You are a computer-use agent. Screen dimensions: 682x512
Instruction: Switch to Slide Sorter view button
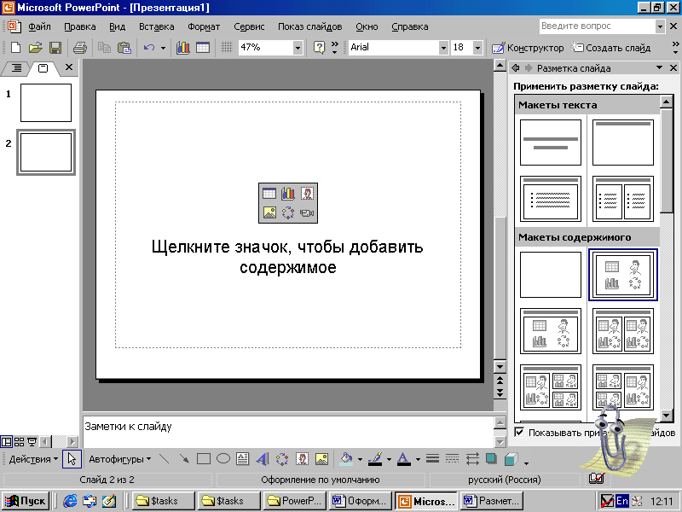[x=19, y=442]
